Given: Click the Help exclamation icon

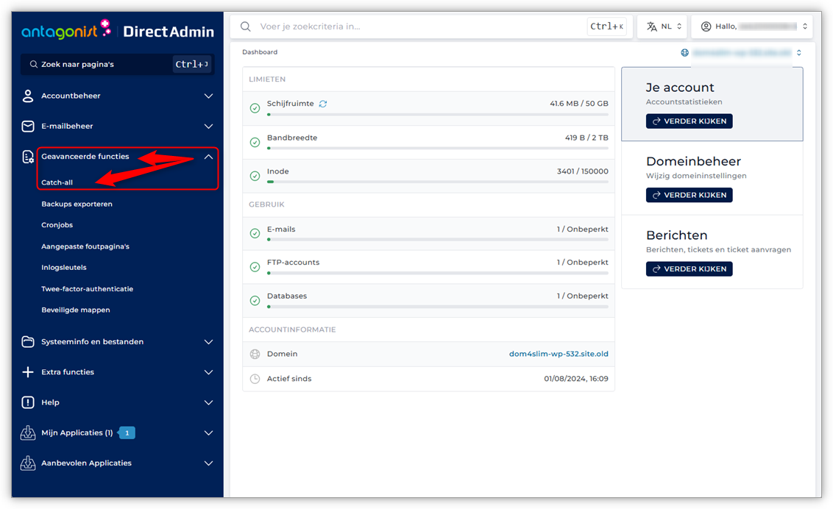Looking at the screenshot, I should point(28,402).
